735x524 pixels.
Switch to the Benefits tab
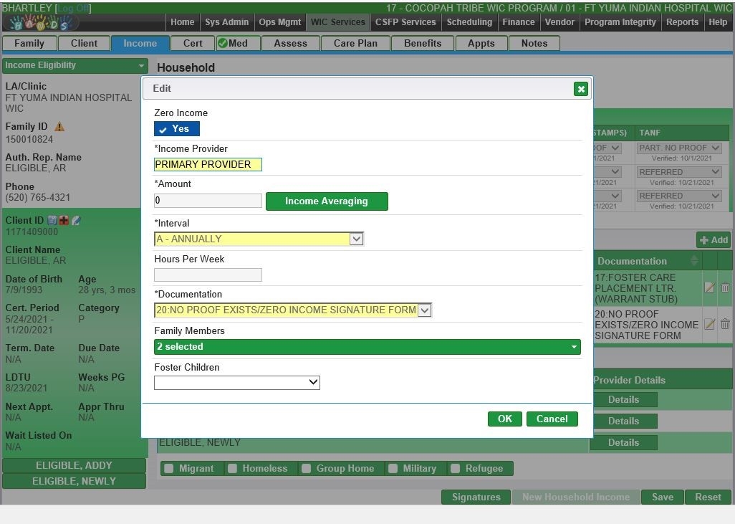(x=423, y=43)
